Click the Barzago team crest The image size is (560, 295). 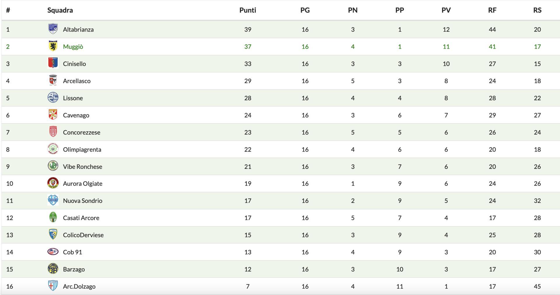coord(53,269)
